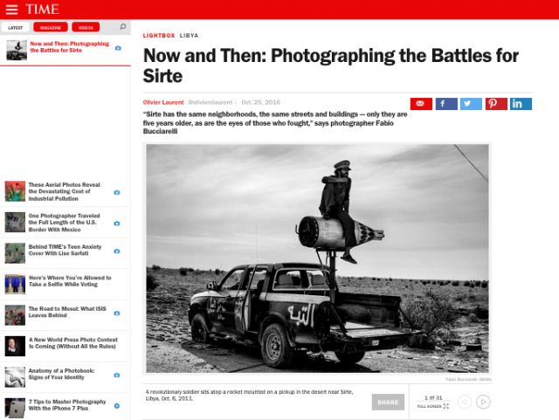
Task: Open the Libya topic link
Action: point(189,36)
